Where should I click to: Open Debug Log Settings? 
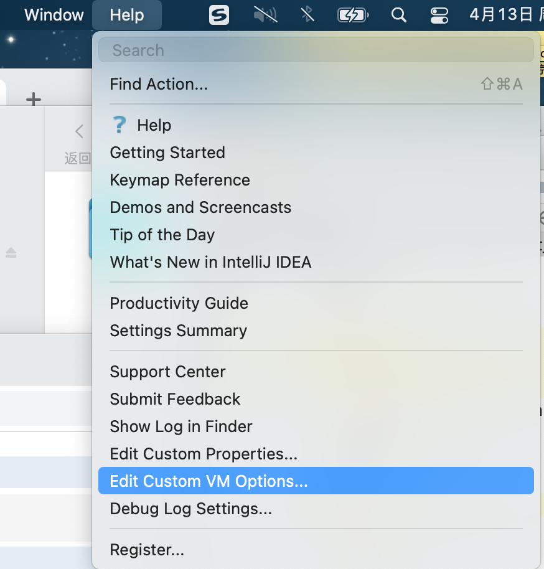point(190,509)
